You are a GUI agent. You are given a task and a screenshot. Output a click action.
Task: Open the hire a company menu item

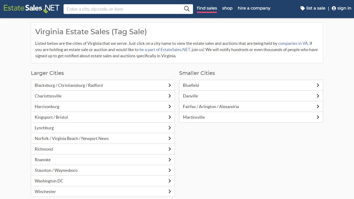coord(254,8)
